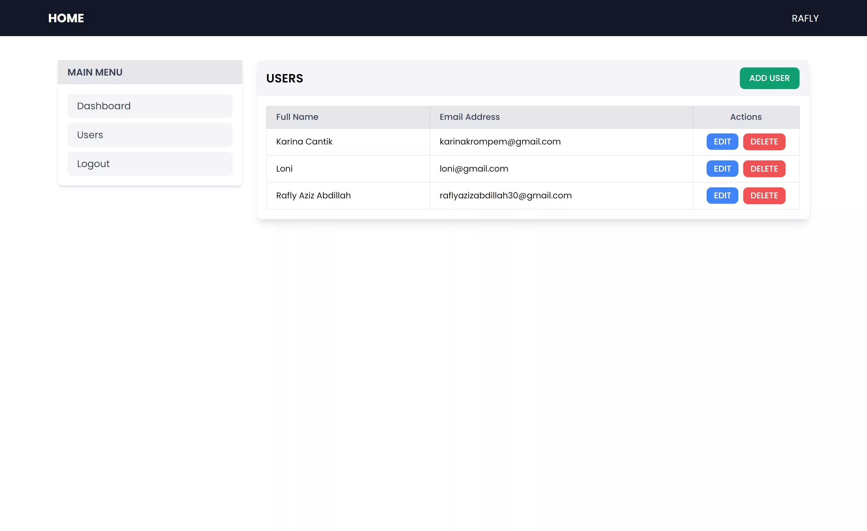The width and height of the screenshot is (867, 531).
Task: Edit the Loni user
Action: pos(722,169)
